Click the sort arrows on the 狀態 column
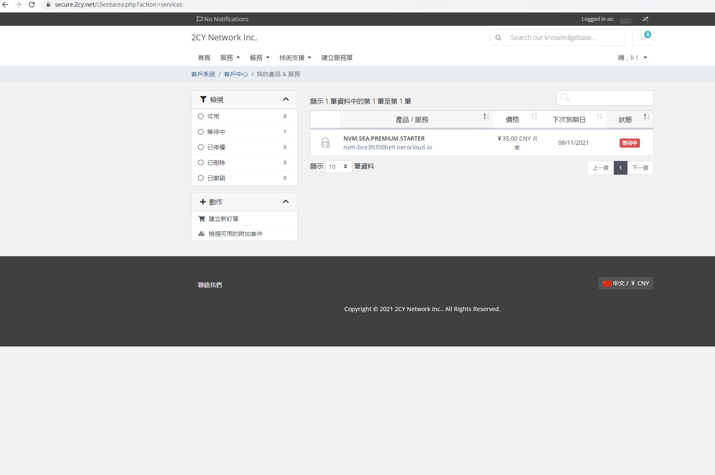The image size is (715, 475). [x=646, y=117]
